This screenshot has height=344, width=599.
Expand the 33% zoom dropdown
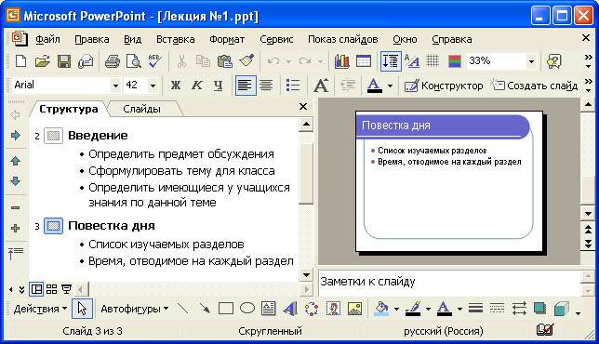coord(531,61)
